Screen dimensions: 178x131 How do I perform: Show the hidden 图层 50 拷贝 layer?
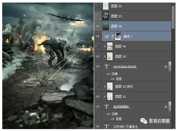point(98,86)
